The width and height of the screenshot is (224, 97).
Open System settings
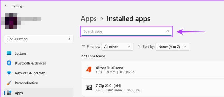(x=39, y=54)
